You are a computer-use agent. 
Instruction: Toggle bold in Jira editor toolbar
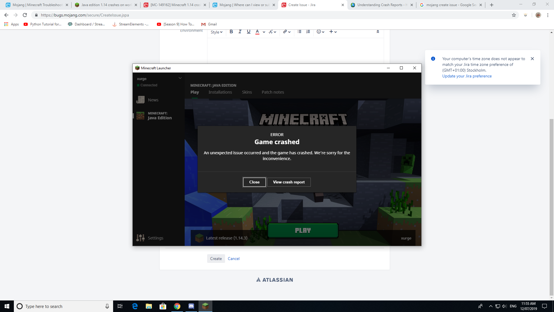[x=231, y=32]
